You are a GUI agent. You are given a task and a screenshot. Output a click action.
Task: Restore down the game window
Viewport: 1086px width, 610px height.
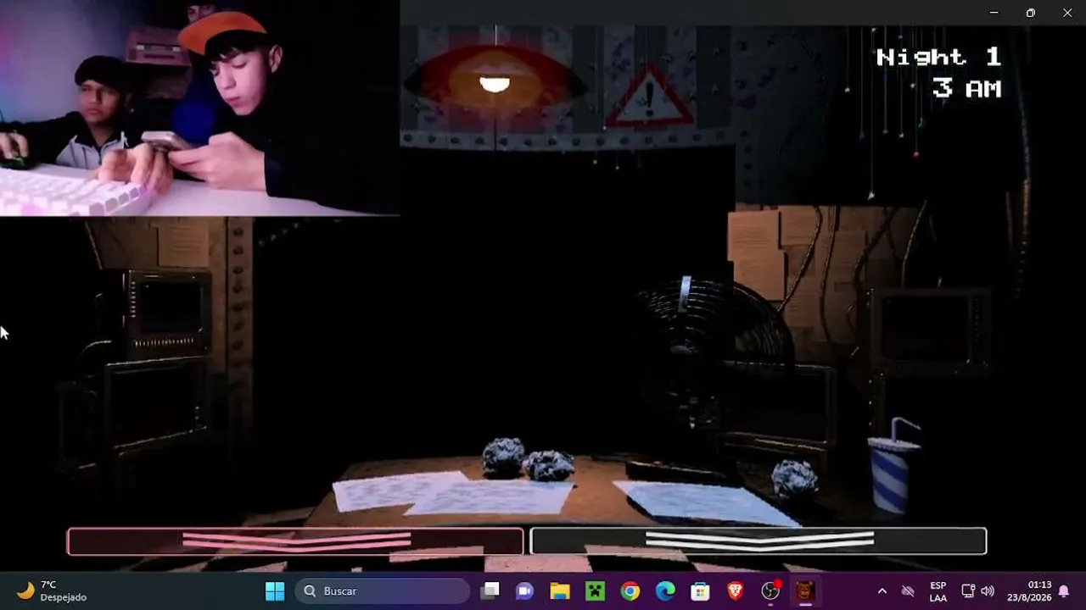tap(1031, 13)
